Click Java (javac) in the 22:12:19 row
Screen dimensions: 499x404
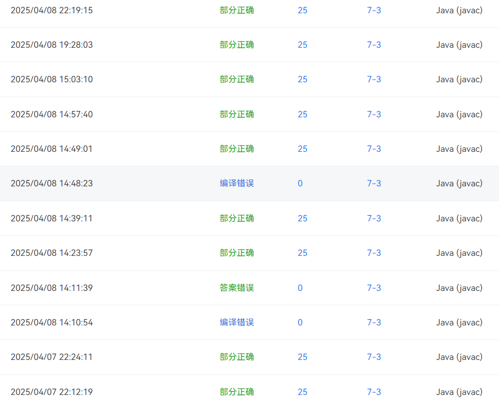[x=459, y=392]
